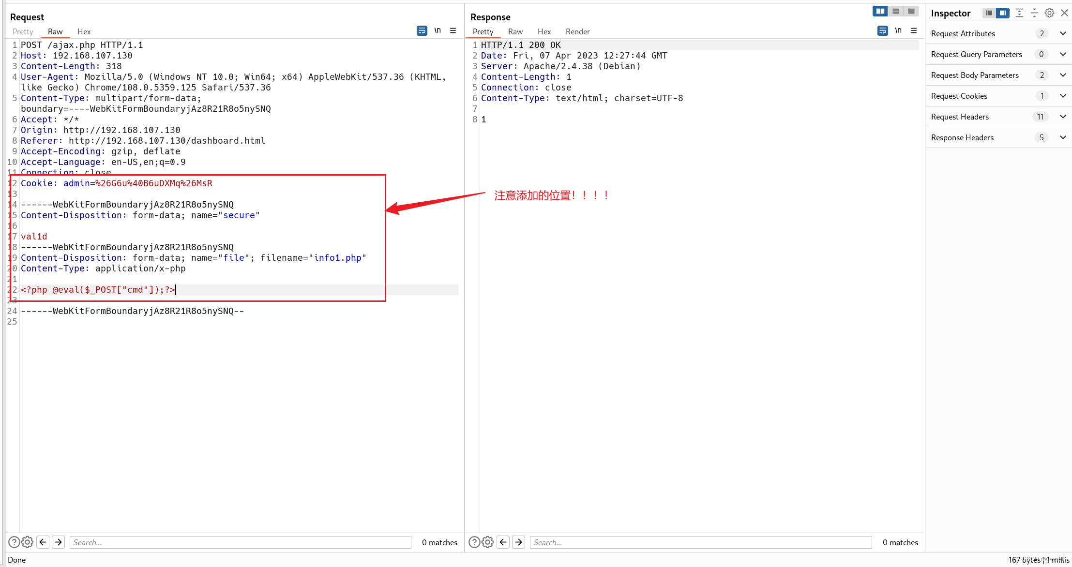
Task: Open Inspector settings gear
Action: tap(1049, 13)
